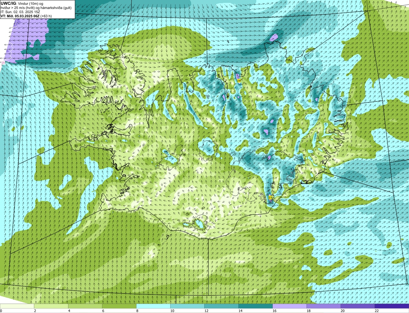Select the "UWC/IG" title text in the header box
Screen dimensions: 409x313
(8, 3)
